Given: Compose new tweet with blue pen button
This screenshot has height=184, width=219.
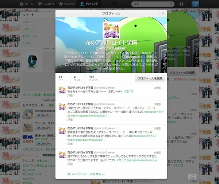Looking at the screenshot, I should tap(195, 4).
